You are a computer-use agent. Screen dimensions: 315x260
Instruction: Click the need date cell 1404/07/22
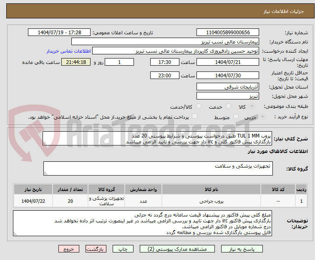point(33,201)
